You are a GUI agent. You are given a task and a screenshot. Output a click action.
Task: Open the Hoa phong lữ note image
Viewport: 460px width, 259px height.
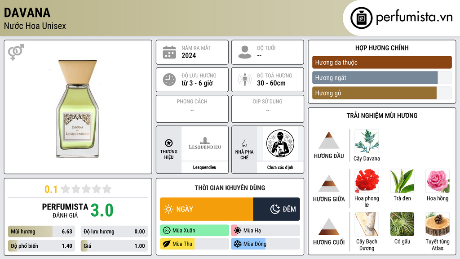(x=367, y=181)
